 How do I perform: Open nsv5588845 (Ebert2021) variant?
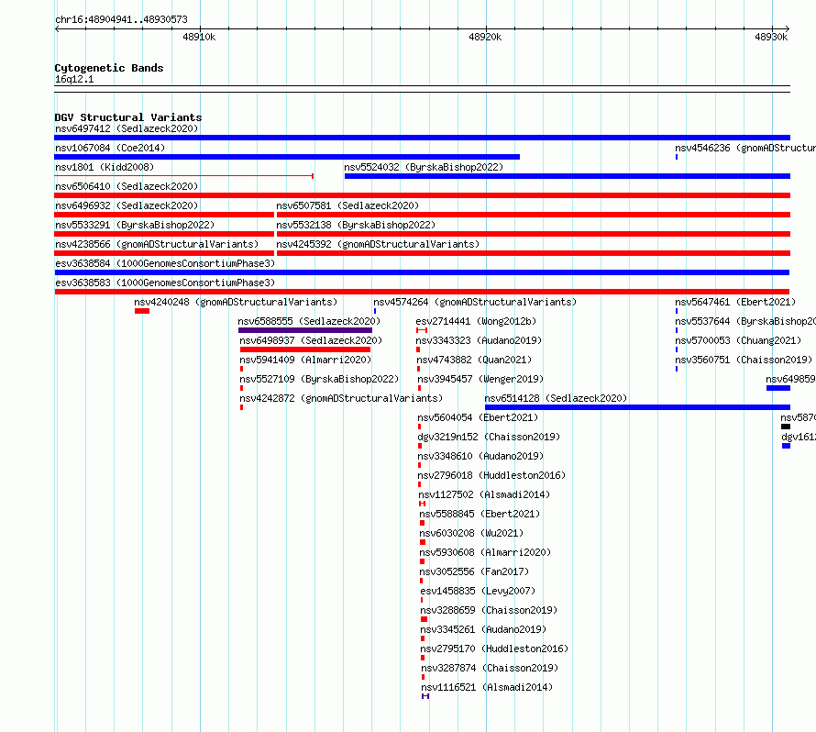point(480,514)
